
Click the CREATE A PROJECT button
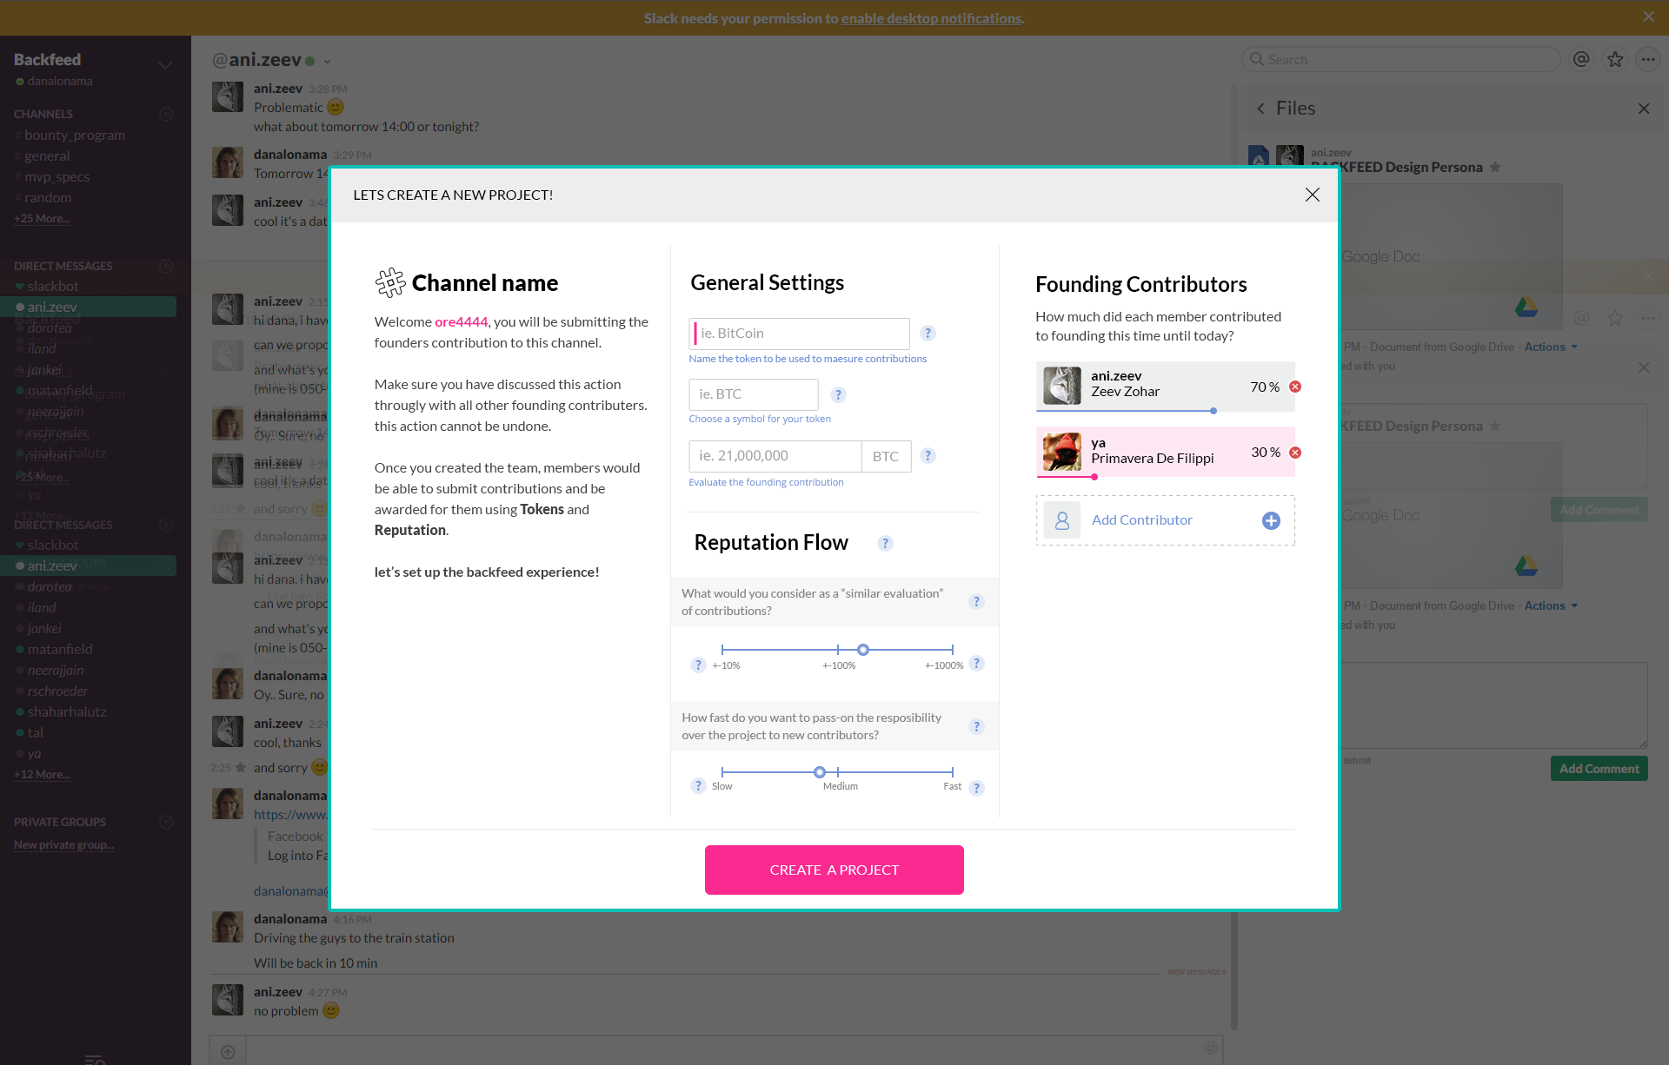pos(834,870)
